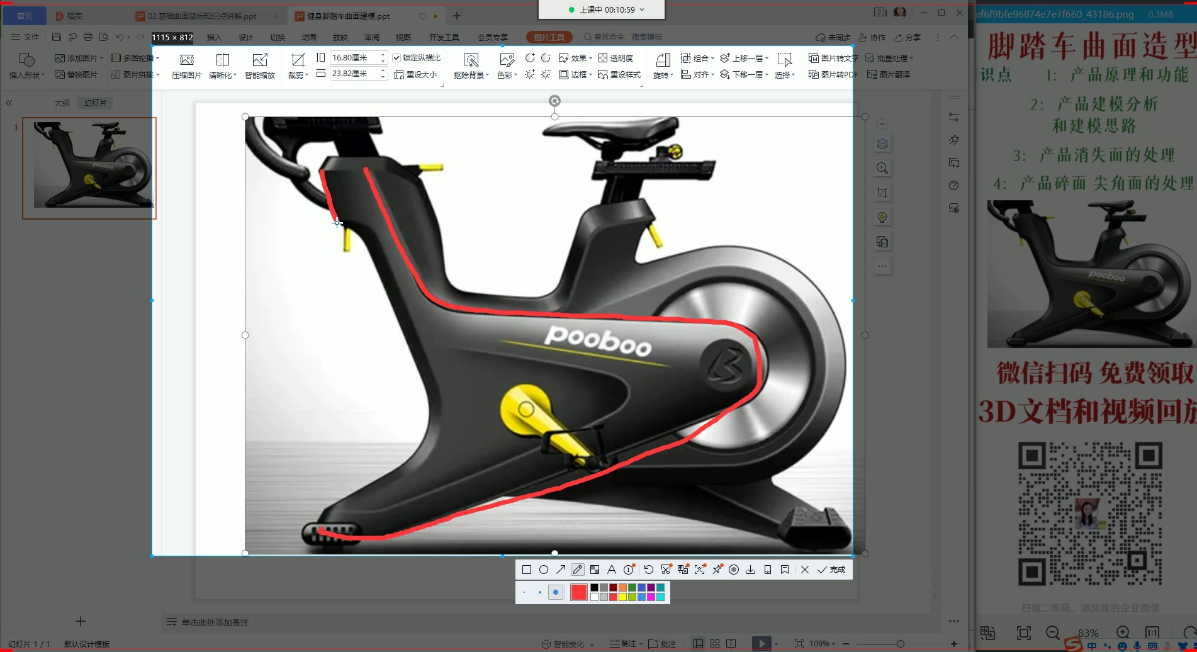Open the 插入 ribbon tab
1197x652 pixels.
tap(214, 37)
